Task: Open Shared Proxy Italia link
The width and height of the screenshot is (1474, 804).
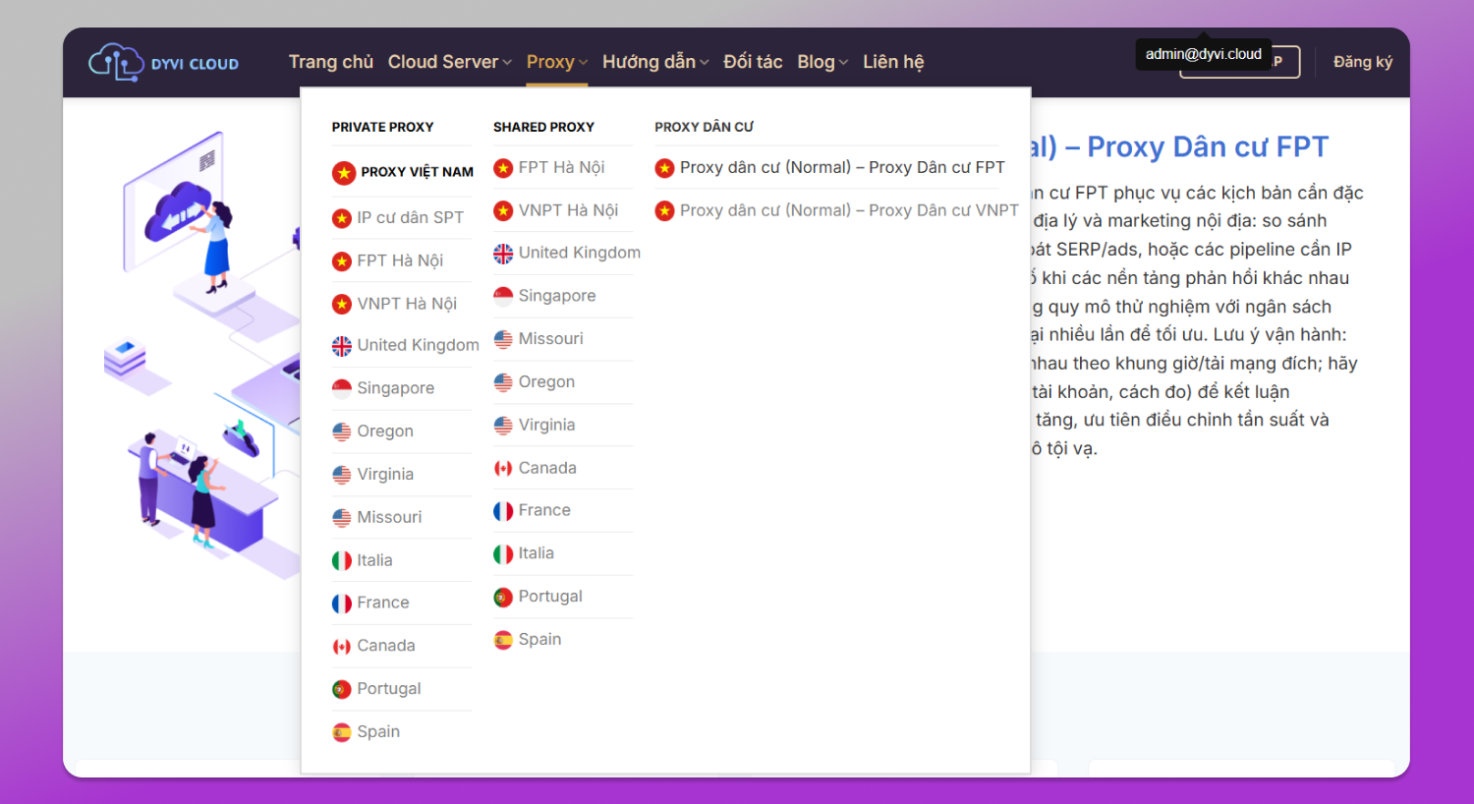Action: tap(537, 553)
